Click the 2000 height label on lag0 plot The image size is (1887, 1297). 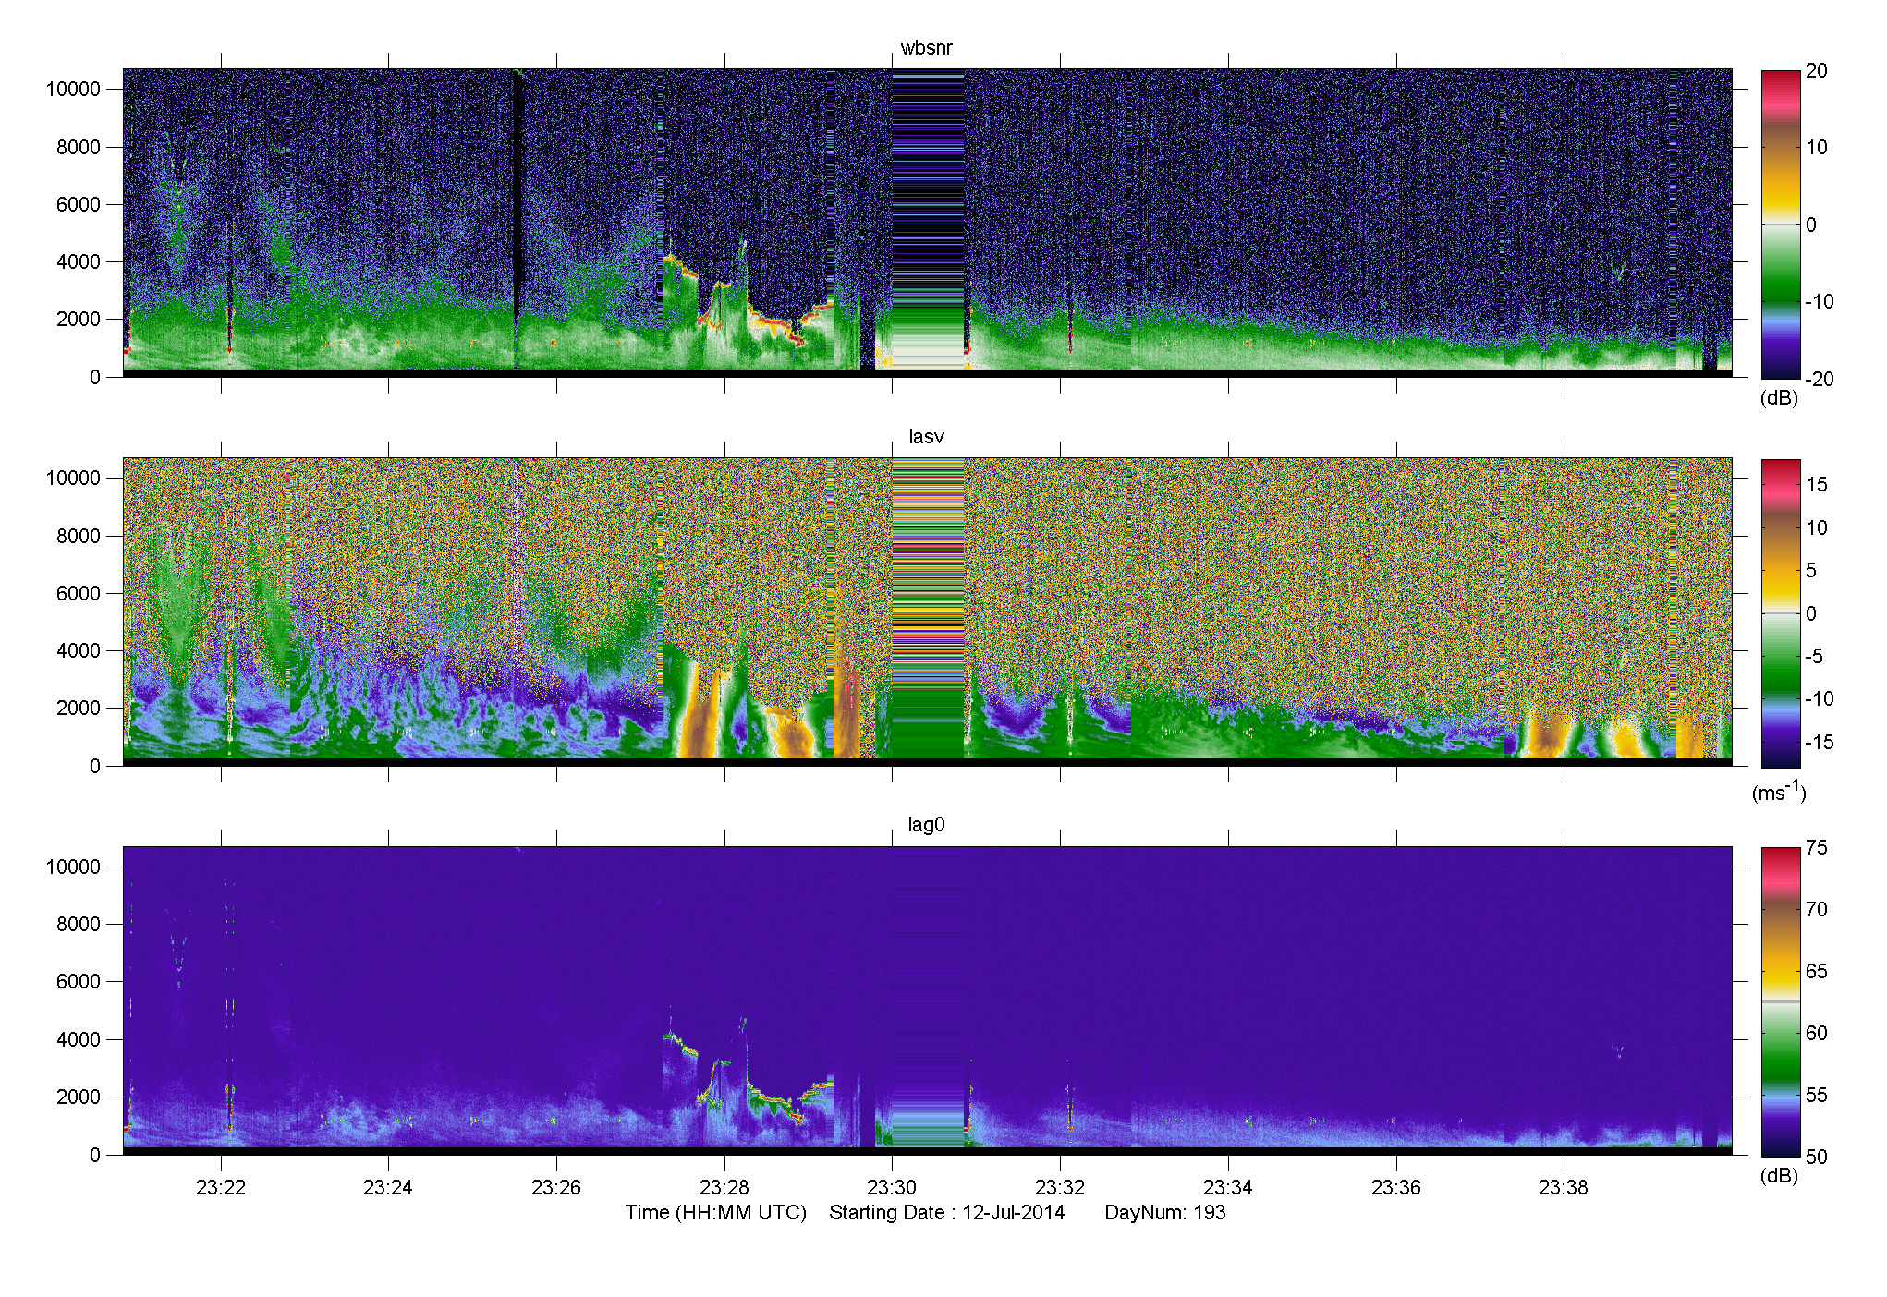click(79, 1097)
